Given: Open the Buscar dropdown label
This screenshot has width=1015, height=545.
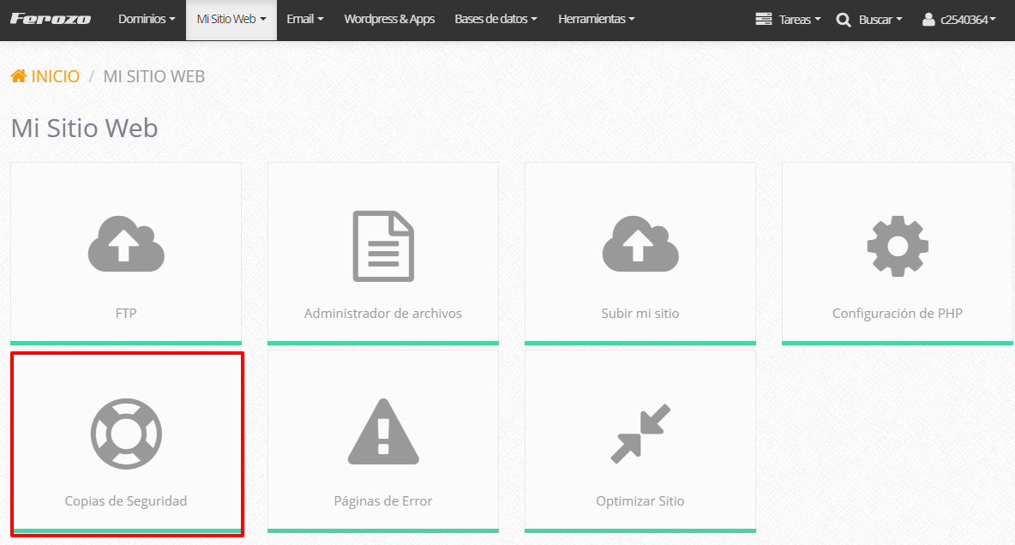Looking at the screenshot, I should pyautogui.click(x=880, y=20).
